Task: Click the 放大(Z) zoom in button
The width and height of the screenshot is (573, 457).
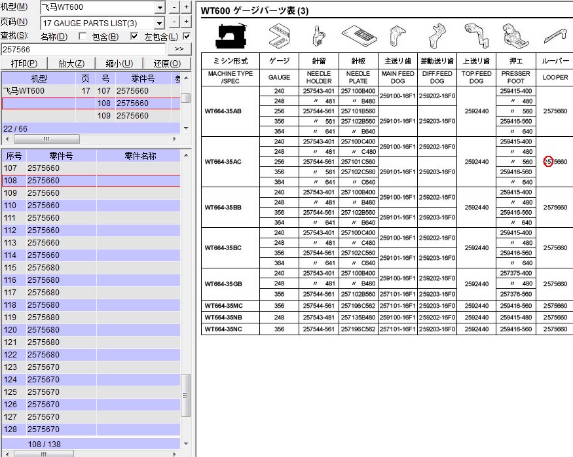Action: tap(71, 64)
